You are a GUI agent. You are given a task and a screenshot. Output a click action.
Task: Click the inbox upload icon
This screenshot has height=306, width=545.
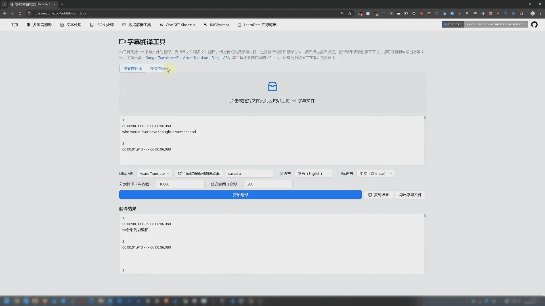(x=272, y=86)
